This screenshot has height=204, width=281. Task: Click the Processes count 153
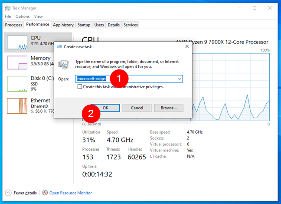click(88, 157)
